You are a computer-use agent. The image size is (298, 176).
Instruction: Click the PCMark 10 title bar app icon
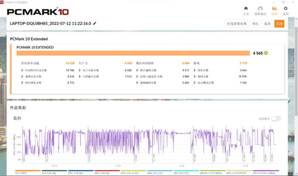pyautogui.click(x=2, y=2)
